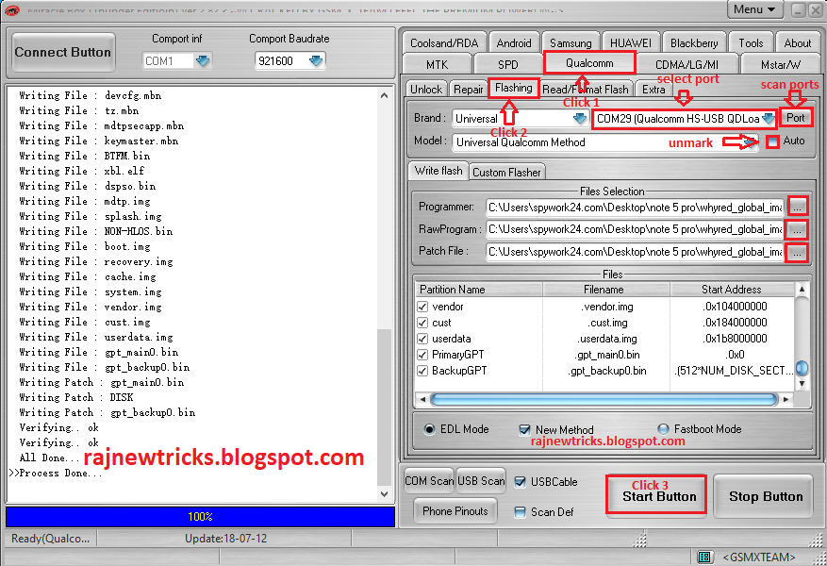
Task: Select the Qualcomm tab
Action: click(x=589, y=63)
